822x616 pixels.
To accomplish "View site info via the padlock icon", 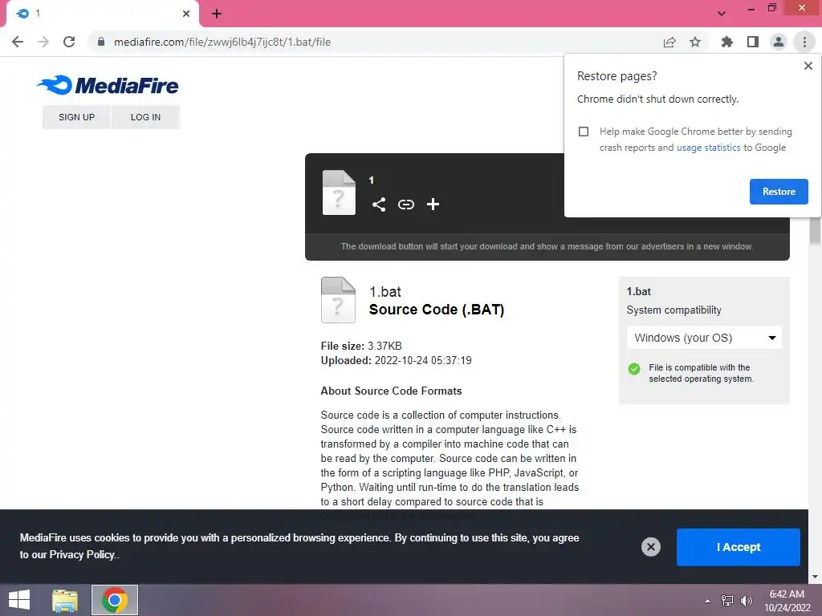I will tap(101, 42).
